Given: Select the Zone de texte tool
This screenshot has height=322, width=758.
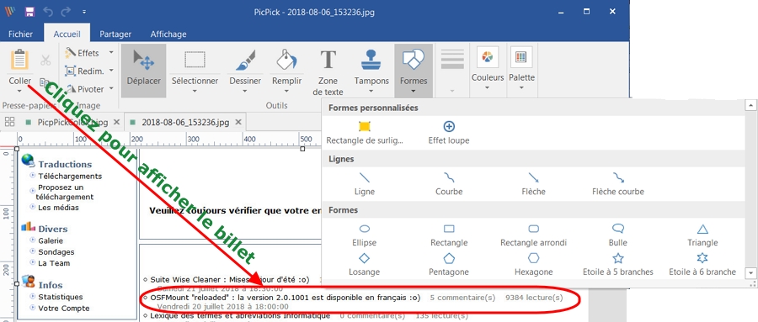Looking at the screenshot, I should pyautogui.click(x=328, y=71).
